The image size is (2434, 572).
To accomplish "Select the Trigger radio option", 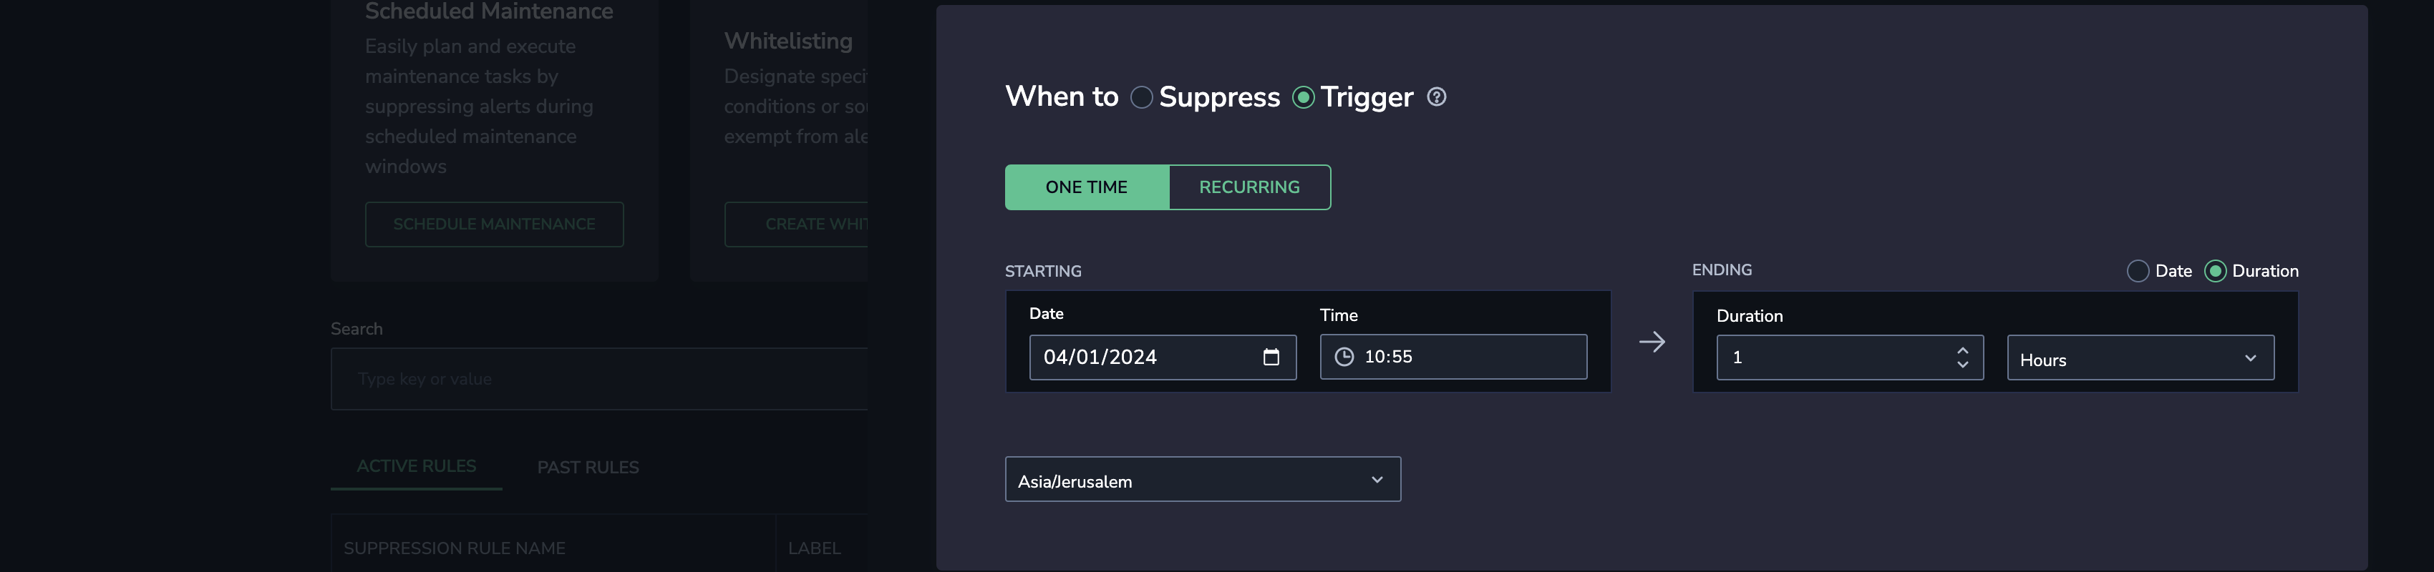I will pos(1303,97).
